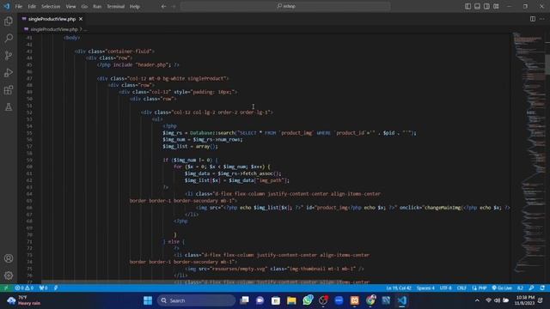The height and width of the screenshot is (309, 550).
Task: Open the File menu
Action: (19, 6)
